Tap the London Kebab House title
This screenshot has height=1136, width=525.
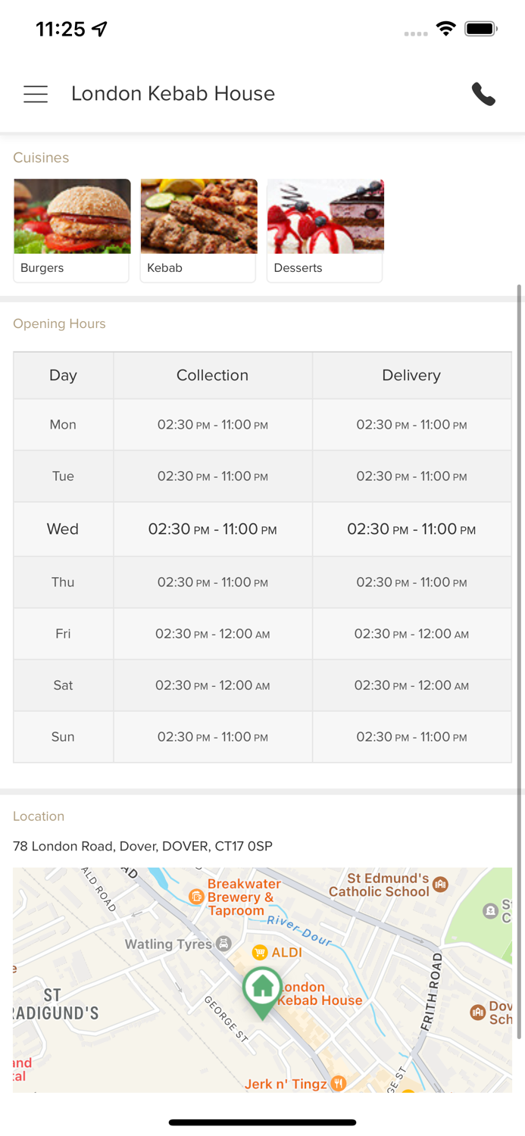click(x=173, y=94)
